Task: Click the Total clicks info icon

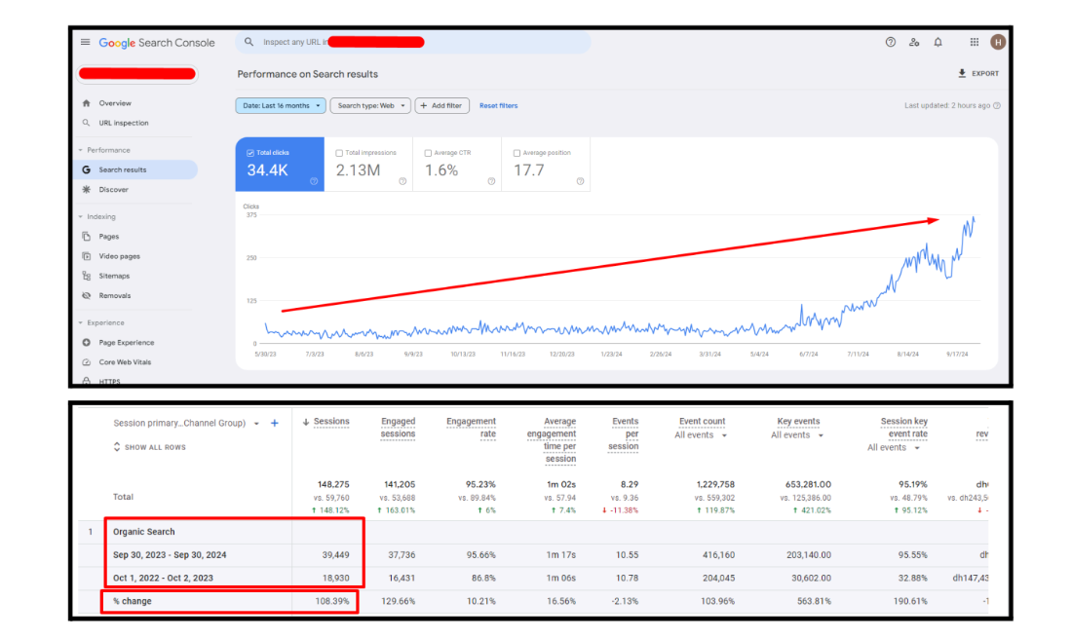Action: tap(314, 181)
